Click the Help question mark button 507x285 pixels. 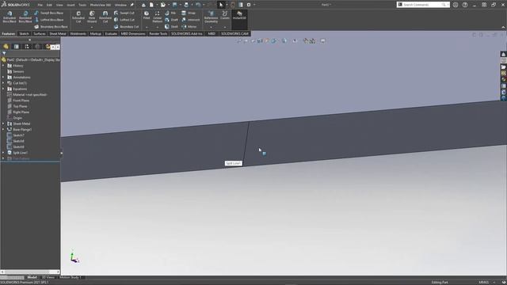(x=465, y=5)
